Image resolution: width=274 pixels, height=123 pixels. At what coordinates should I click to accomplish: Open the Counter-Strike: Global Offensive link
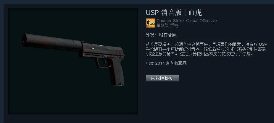coord(186,21)
